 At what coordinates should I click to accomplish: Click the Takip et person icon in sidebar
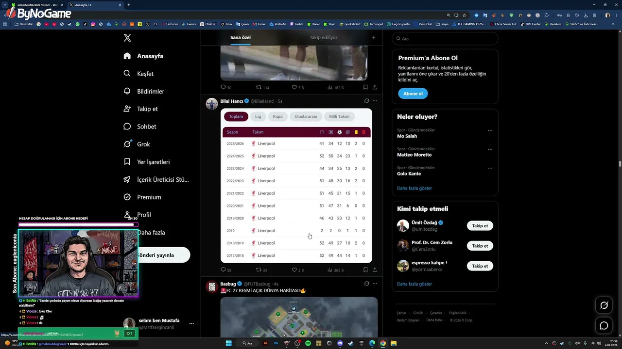127,109
